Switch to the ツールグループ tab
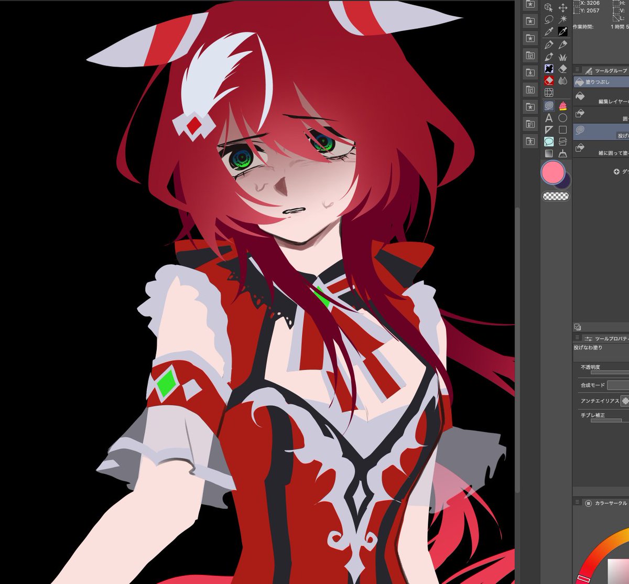Viewport: 629px width, 584px height. 606,70
